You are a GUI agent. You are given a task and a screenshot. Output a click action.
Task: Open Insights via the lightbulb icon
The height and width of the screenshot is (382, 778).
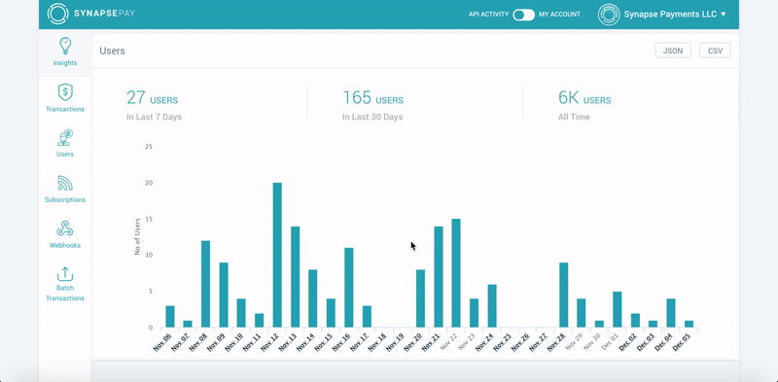tap(65, 46)
